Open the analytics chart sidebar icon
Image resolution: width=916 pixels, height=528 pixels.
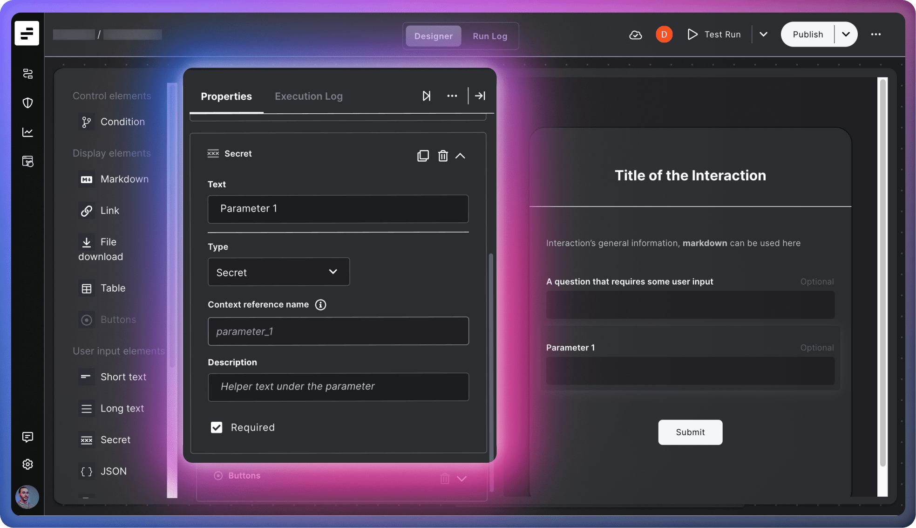(27, 132)
